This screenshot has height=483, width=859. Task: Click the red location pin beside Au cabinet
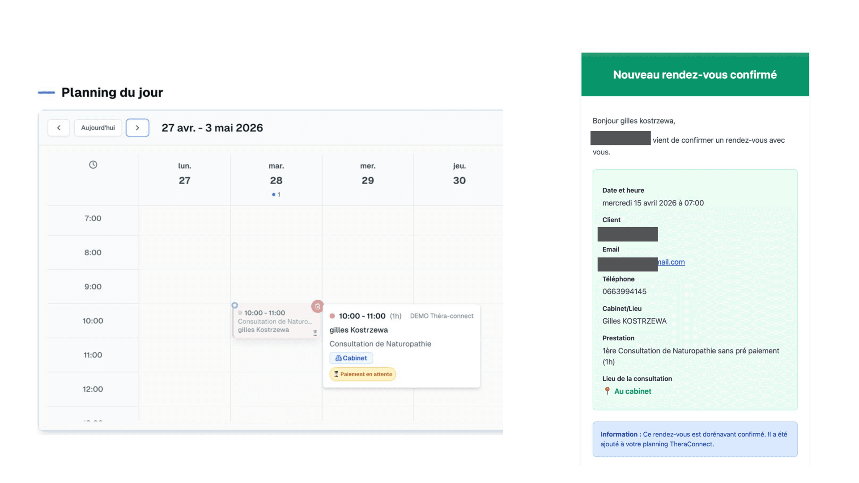coord(607,391)
